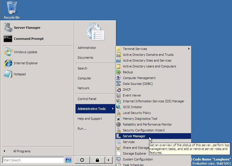232x166 pixels.
Task: Select Internet Information Services (IIS) Manager label
Action: click(x=154, y=101)
